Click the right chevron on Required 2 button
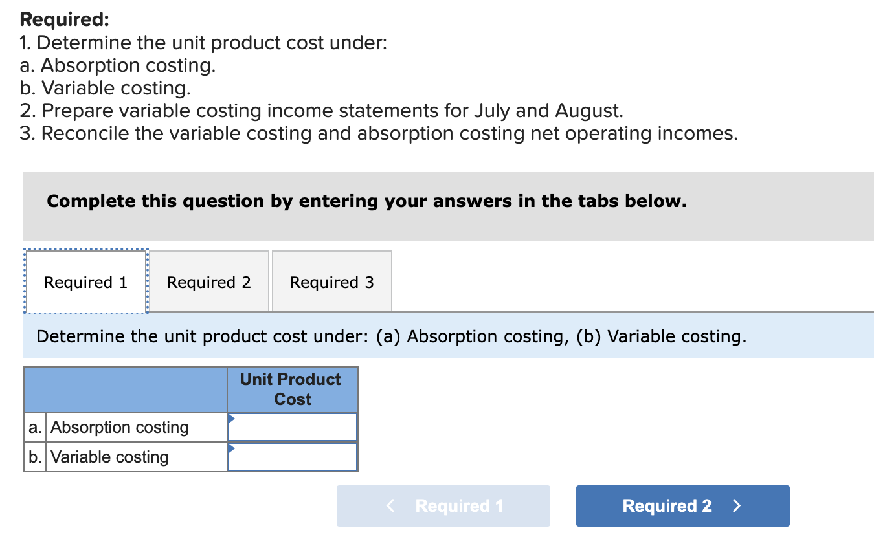The width and height of the screenshot is (874, 550). 736,505
